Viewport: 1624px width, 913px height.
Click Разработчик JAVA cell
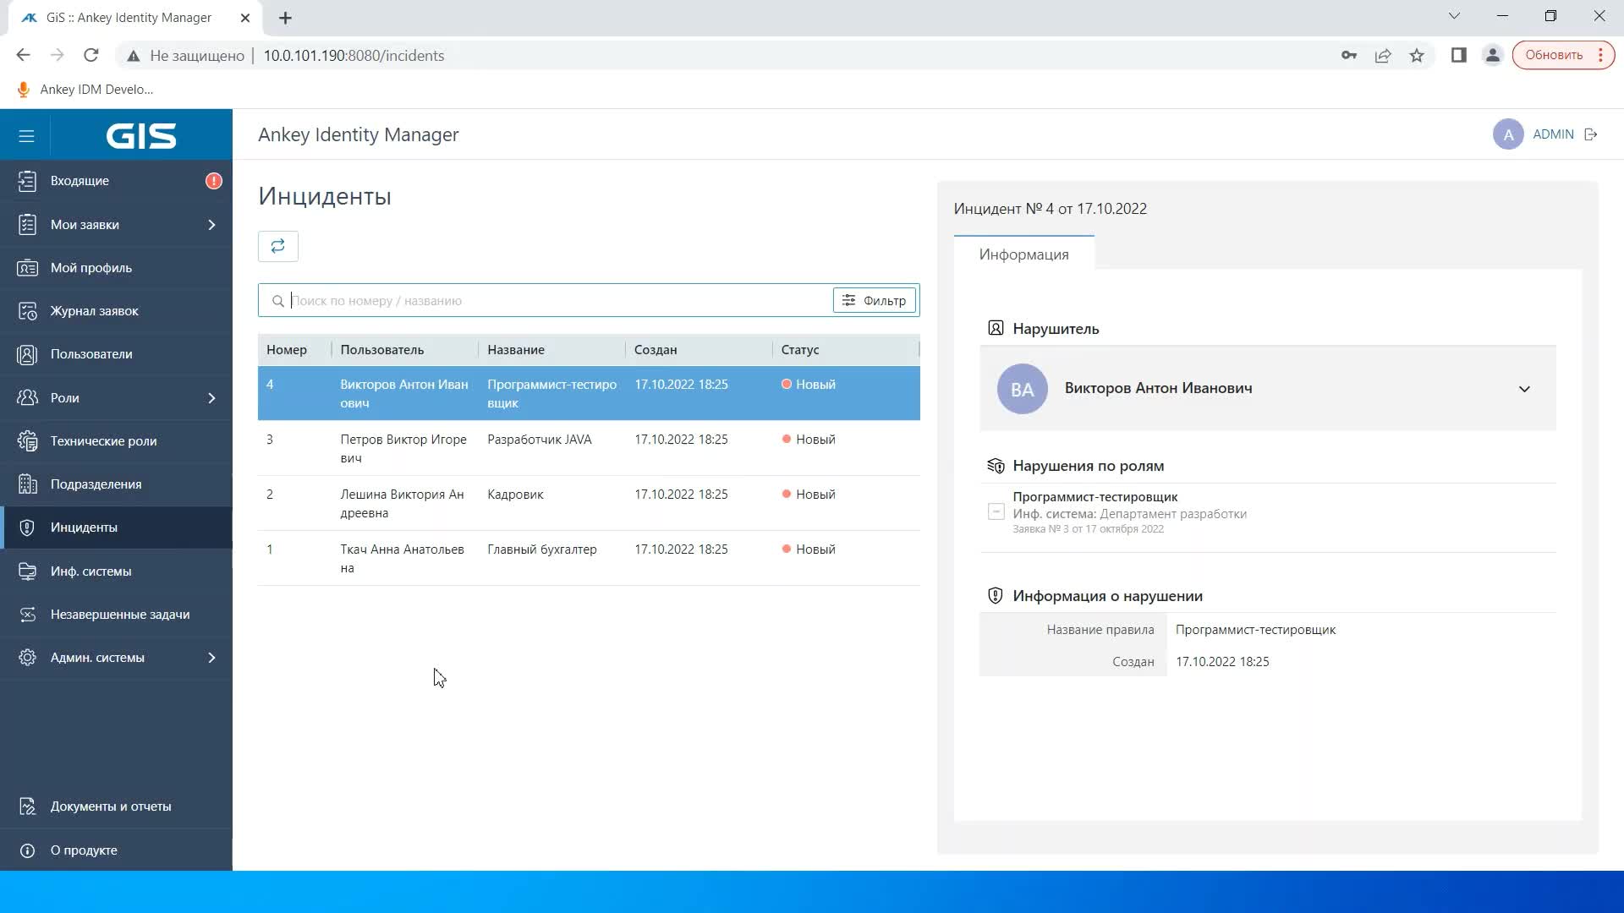pyautogui.click(x=540, y=440)
